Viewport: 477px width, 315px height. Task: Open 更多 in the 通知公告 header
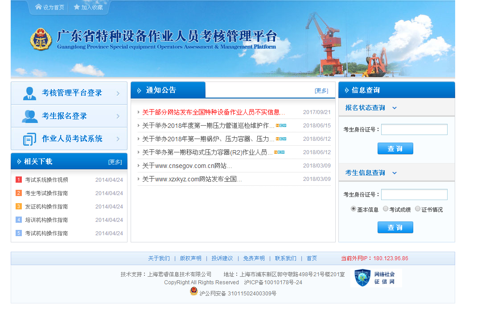coord(321,90)
